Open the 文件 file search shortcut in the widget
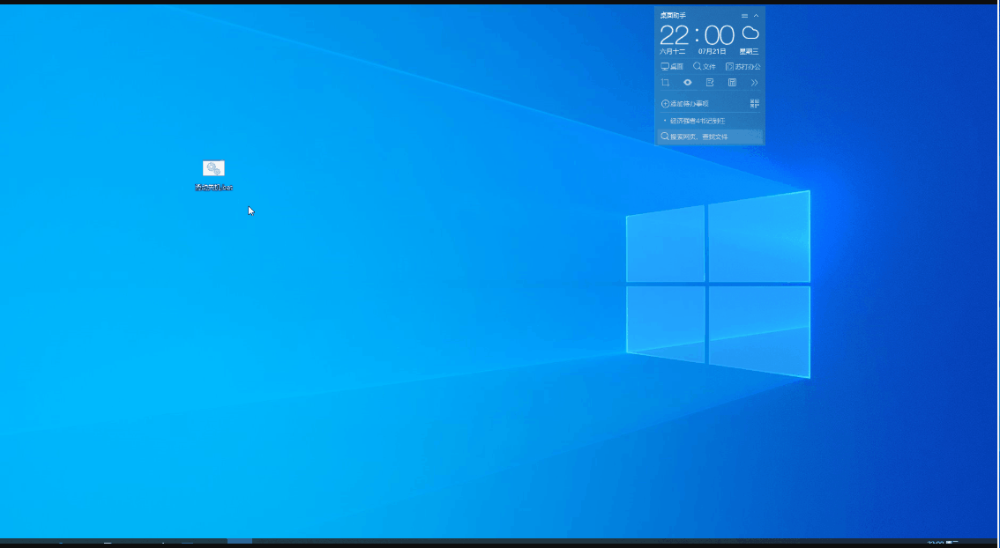Image resolution: width=1000 pixels, height=548 pixels. point(705,66)
